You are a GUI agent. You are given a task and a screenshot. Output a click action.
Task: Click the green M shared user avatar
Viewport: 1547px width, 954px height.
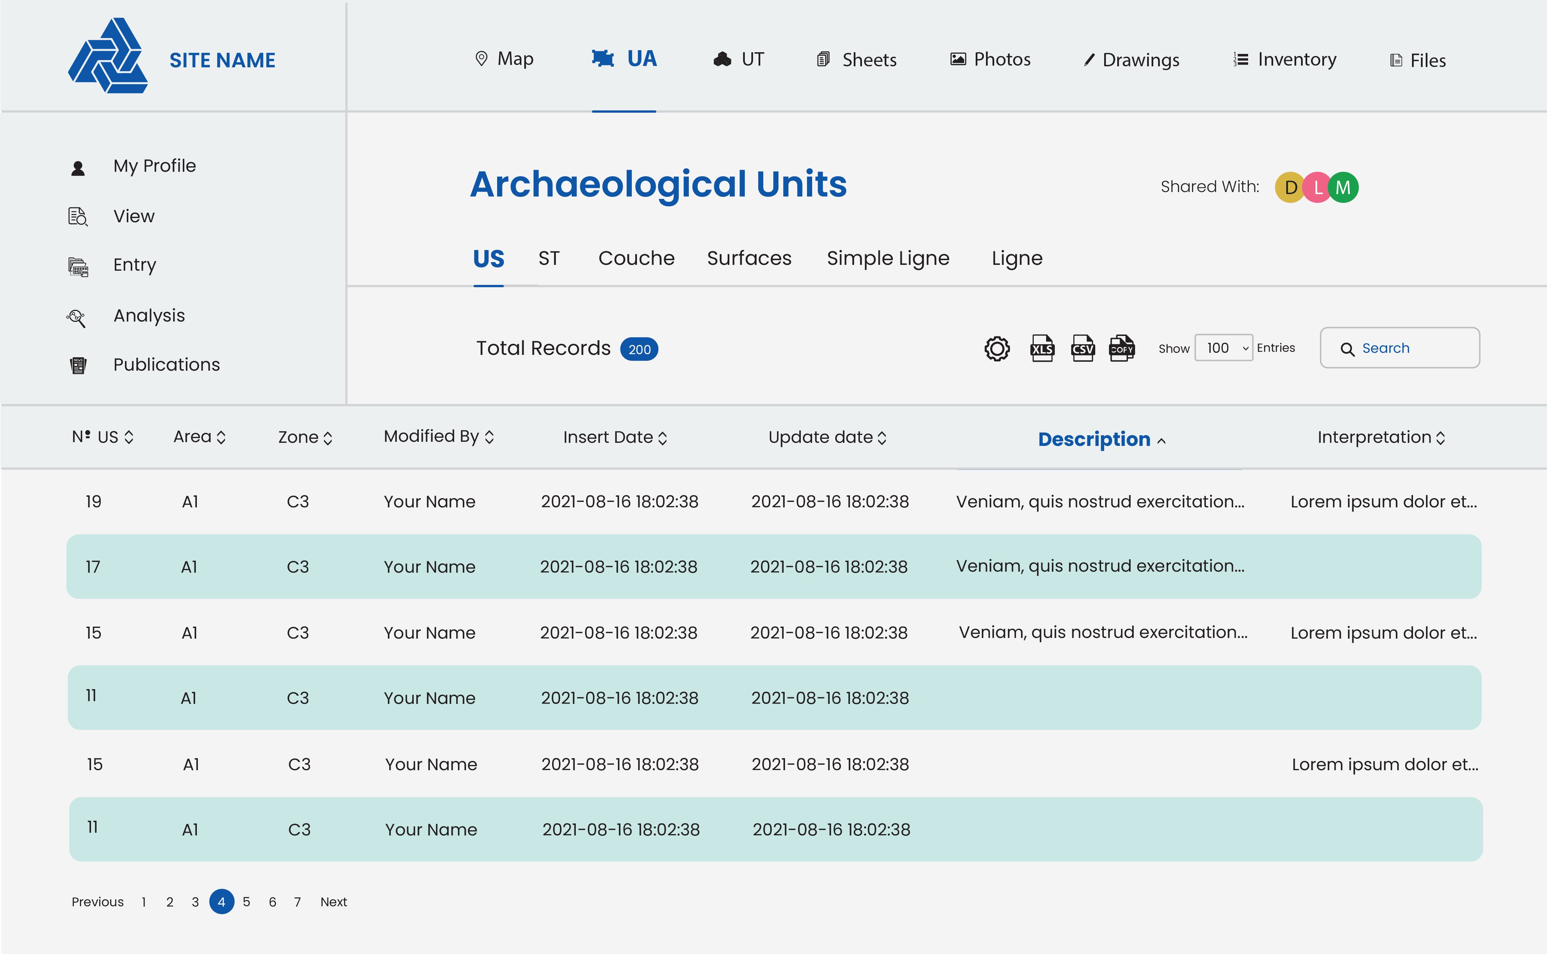point(1343,187)
